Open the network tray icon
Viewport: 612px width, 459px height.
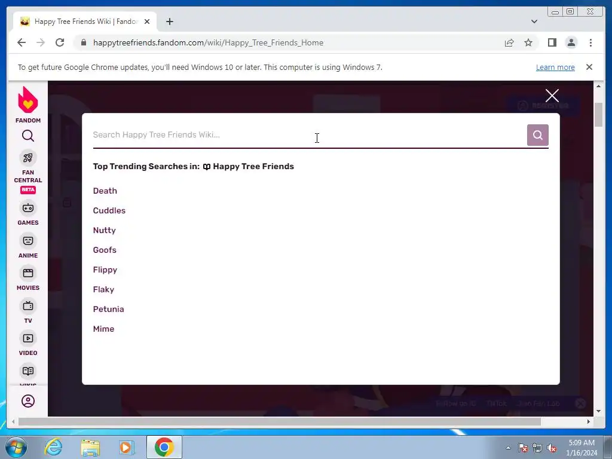[537, 448]
